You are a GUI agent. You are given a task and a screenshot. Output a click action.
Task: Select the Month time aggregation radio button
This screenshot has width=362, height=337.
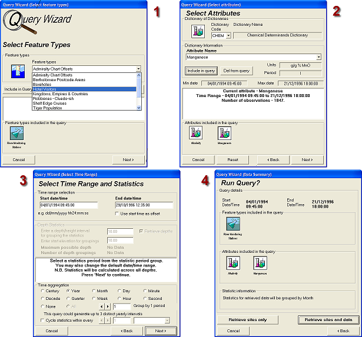point(94,291)
